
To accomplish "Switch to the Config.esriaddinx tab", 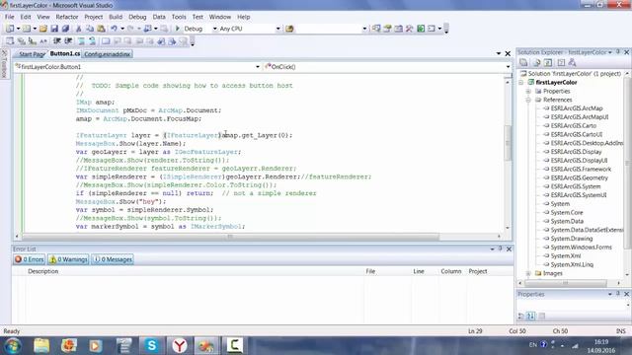I will (x=108, y=54).
